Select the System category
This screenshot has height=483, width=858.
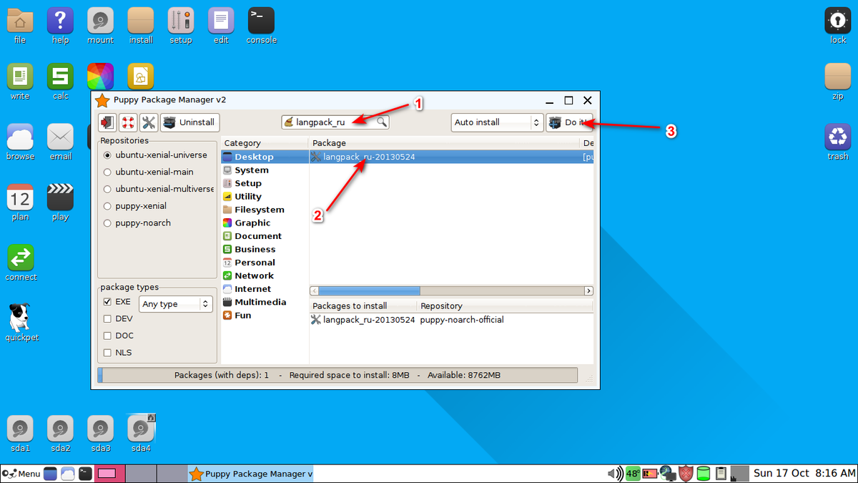(x=265, y=170)
